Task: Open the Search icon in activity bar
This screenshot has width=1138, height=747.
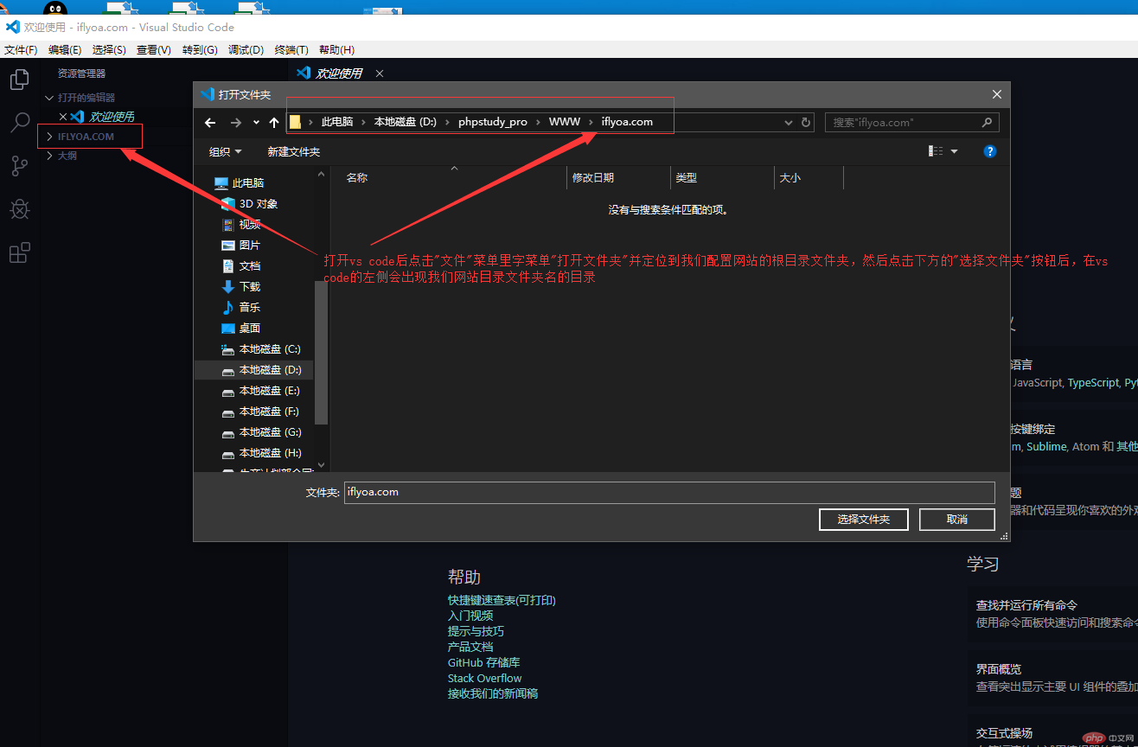Action: click(x=19, y=123)
